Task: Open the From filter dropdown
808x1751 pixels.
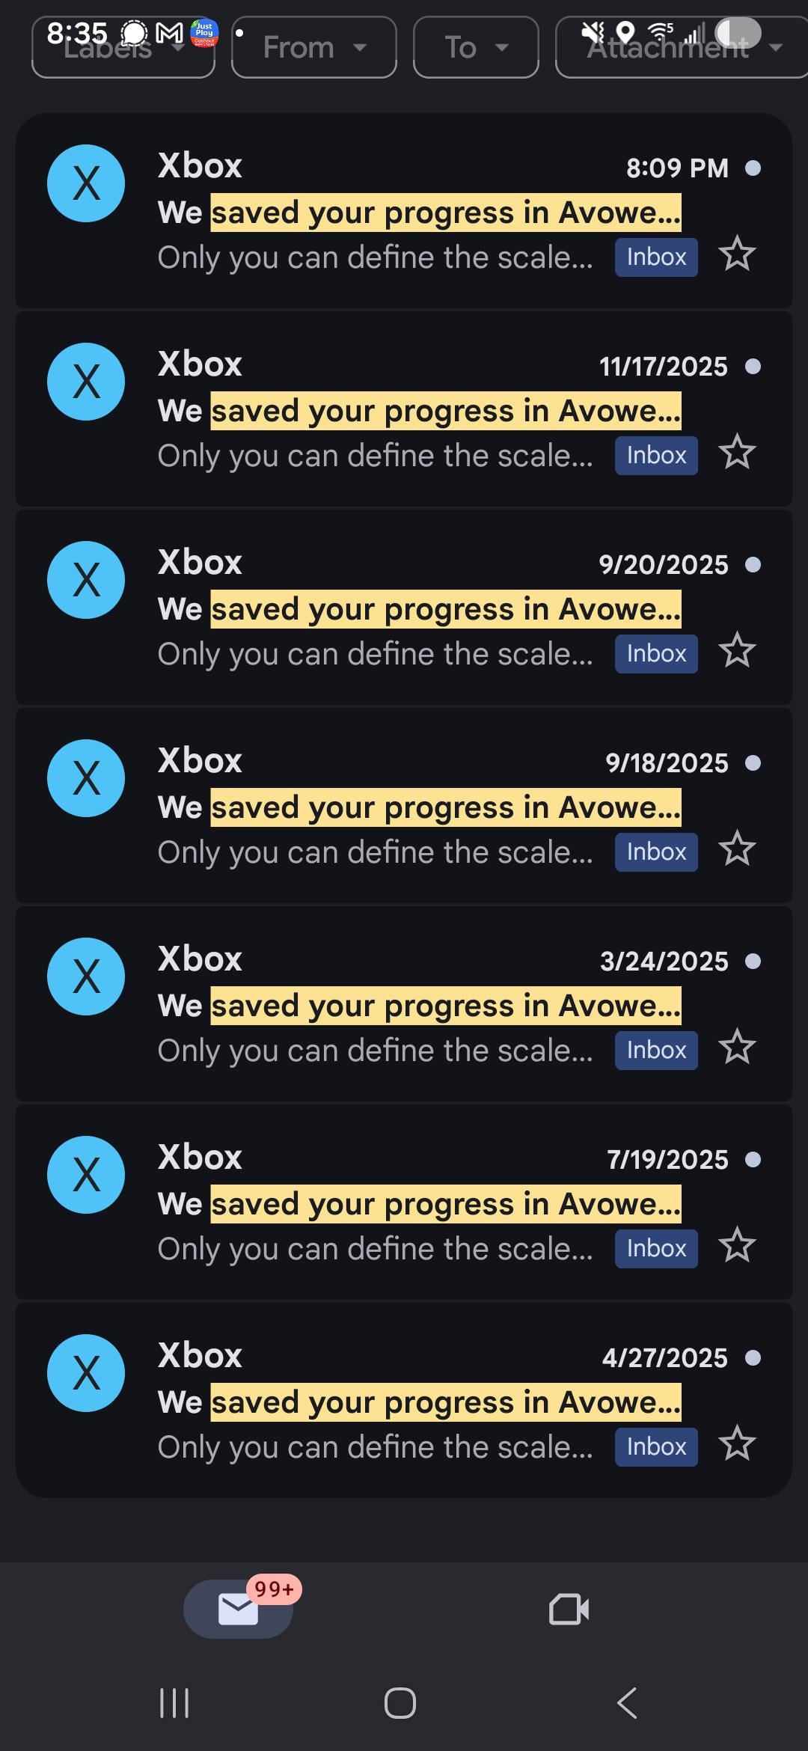Action: [x=314, y=48]
